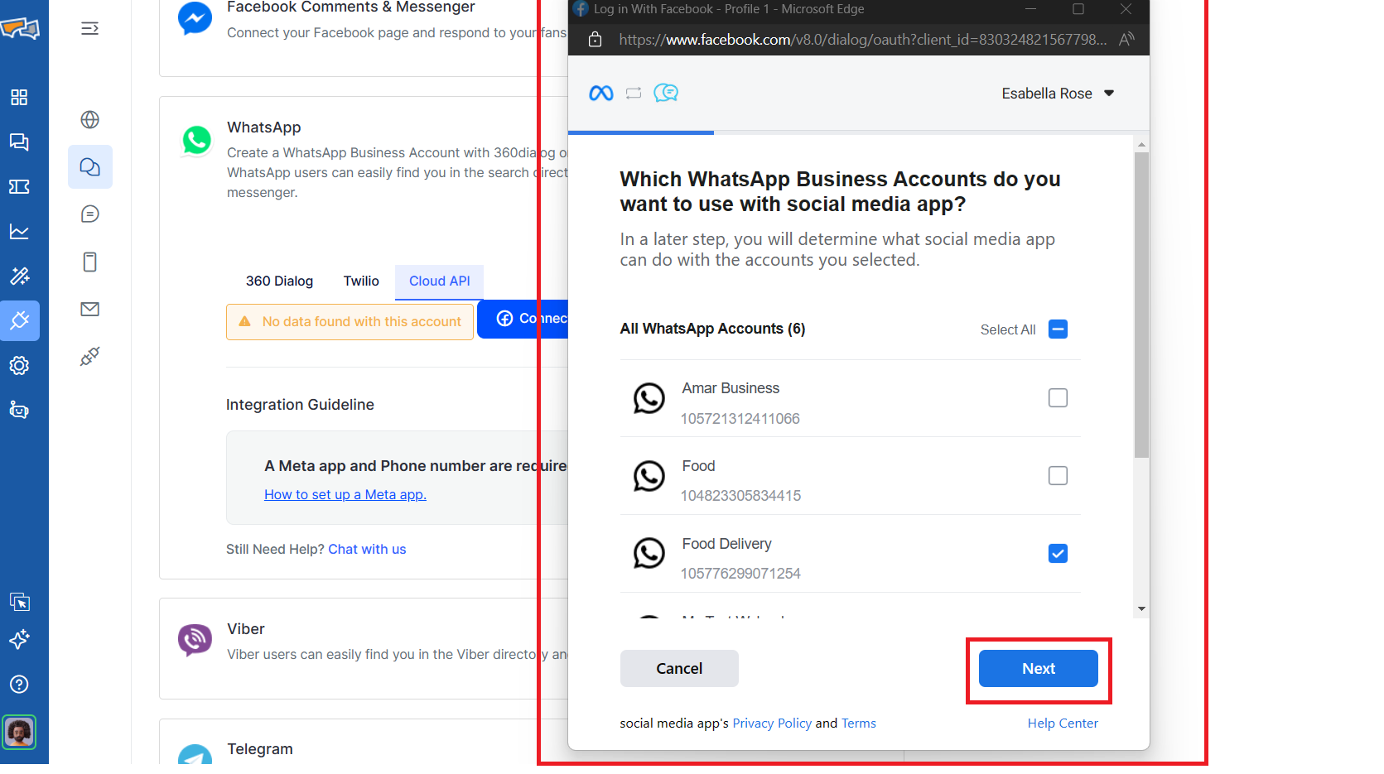Click the screen cursor icon in sidebar
This screenshot has height=774, width=1384.
point(19,602)
